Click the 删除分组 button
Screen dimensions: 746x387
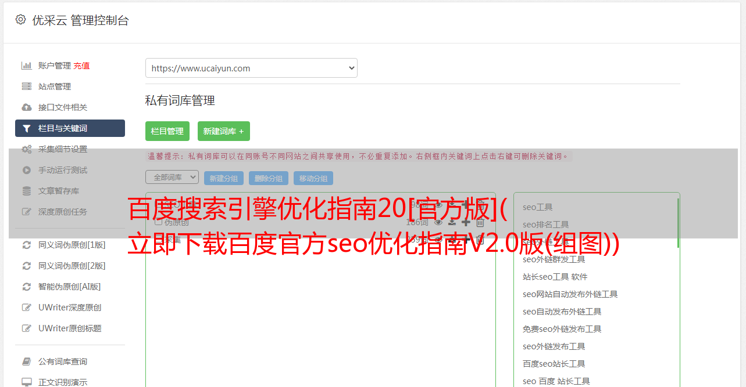(269, 178)
